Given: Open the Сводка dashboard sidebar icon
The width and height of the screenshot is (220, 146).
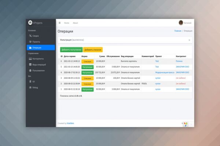Looking at the screenshot, I should pyautogui.click(x=30, y=36).
